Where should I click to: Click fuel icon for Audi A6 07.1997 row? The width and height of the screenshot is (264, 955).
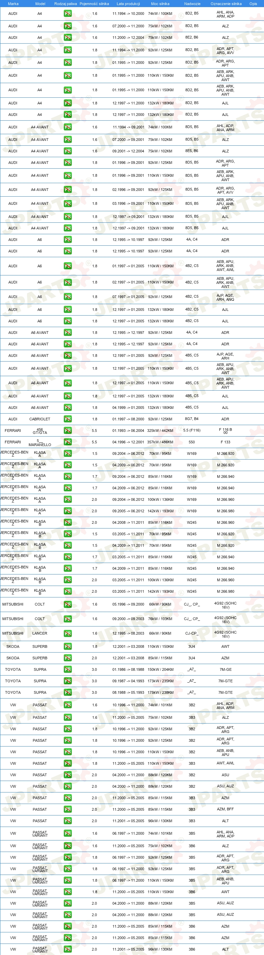[x=68, y=297]
